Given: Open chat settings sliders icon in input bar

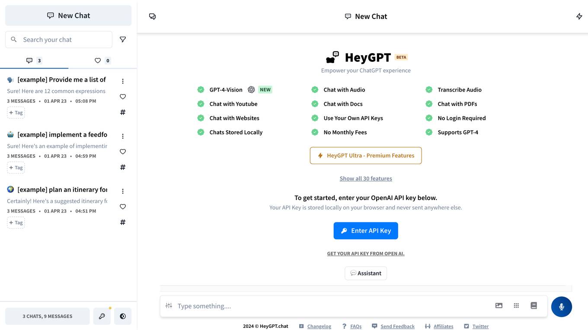Looking at the screenshot, I should coord(169,306).
